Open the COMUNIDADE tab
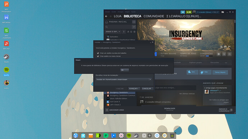Image resolution: width=248 pixels, height=139 pixels. [154, 16]
